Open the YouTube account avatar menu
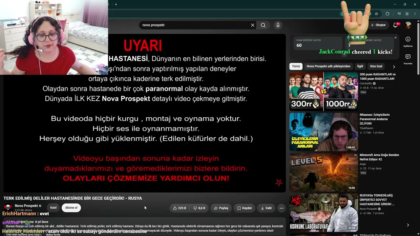Viewport: 420px width, 236px height. (408, 25)
